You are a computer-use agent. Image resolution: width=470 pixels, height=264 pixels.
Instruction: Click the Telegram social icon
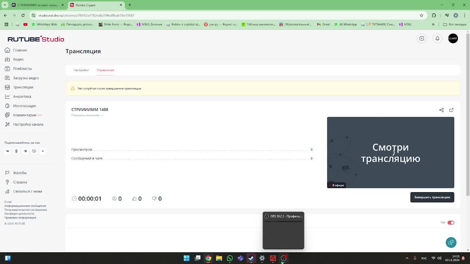pos(25,151)
